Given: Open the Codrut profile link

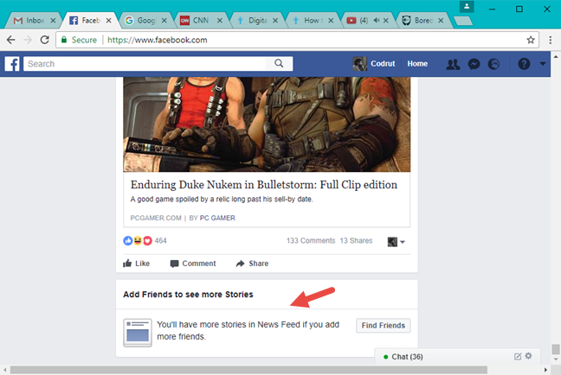Looking at the screenshot, I should pos(383,64).
